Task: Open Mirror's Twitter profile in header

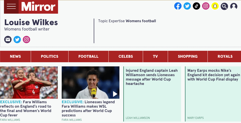Action: pyautogui.click(x=187, y=6)
